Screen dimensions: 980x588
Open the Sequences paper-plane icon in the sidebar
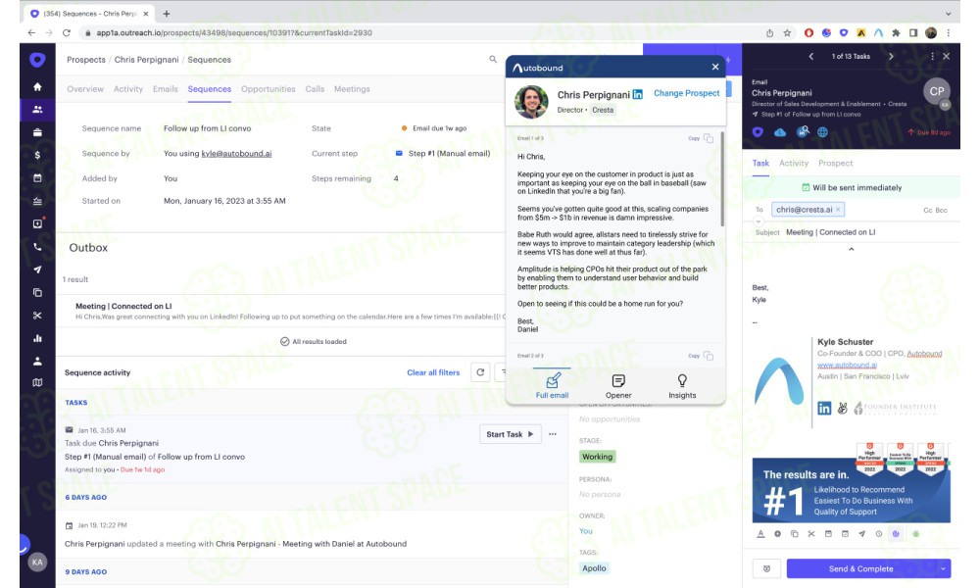coord(37,269)
